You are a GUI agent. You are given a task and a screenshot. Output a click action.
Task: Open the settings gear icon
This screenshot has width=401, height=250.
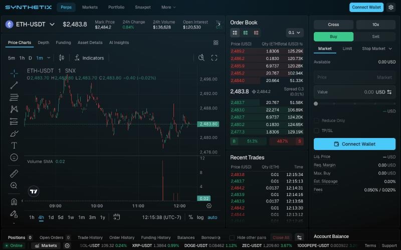391,7
